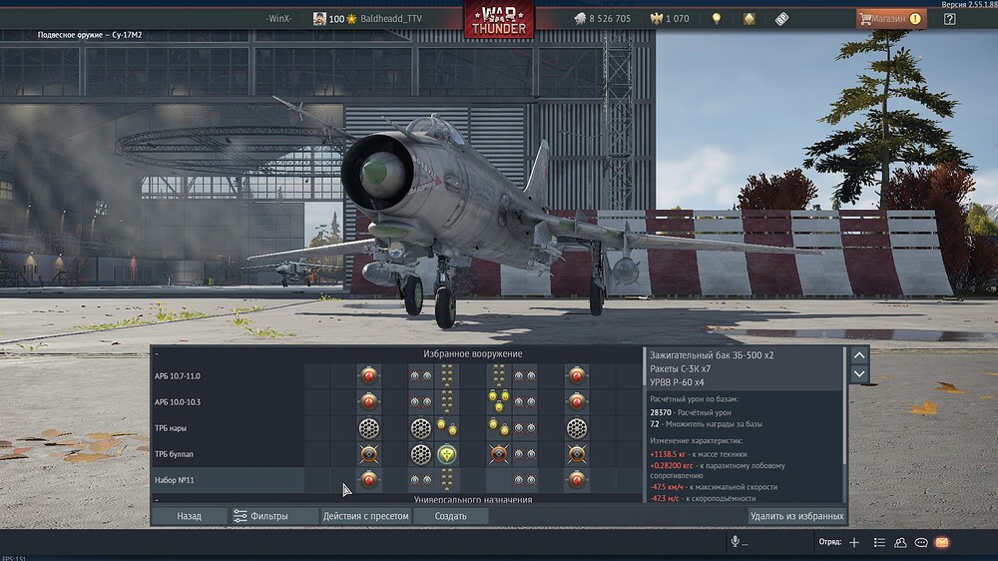Select left incendiary tank in Набор №11 row
The width and height of the screenshot is (998, 561).
(368, 480)
